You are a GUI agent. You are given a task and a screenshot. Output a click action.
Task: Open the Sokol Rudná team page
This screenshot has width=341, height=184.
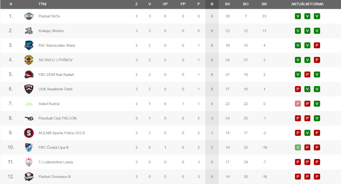pos(49,104)
